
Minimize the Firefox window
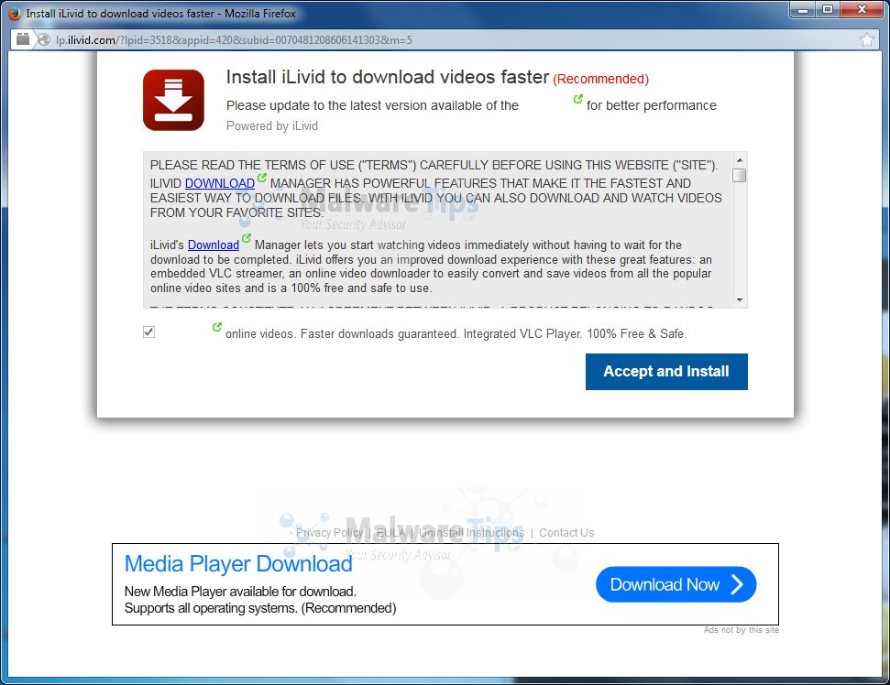coord(803,10)
